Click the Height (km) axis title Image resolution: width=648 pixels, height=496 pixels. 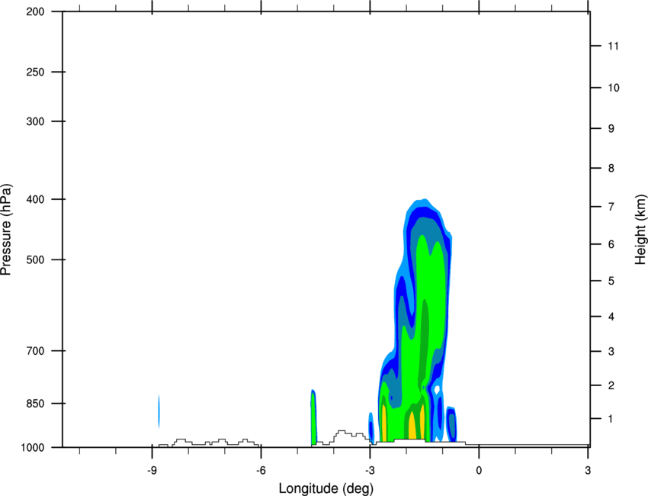(640, 230)
